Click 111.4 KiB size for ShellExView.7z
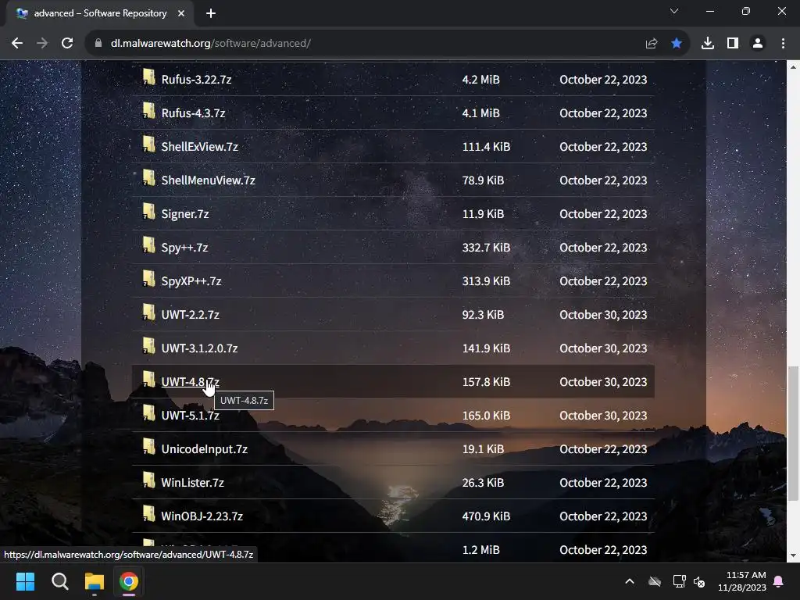Viewport: 800px width, 600px height. (486, 147)
